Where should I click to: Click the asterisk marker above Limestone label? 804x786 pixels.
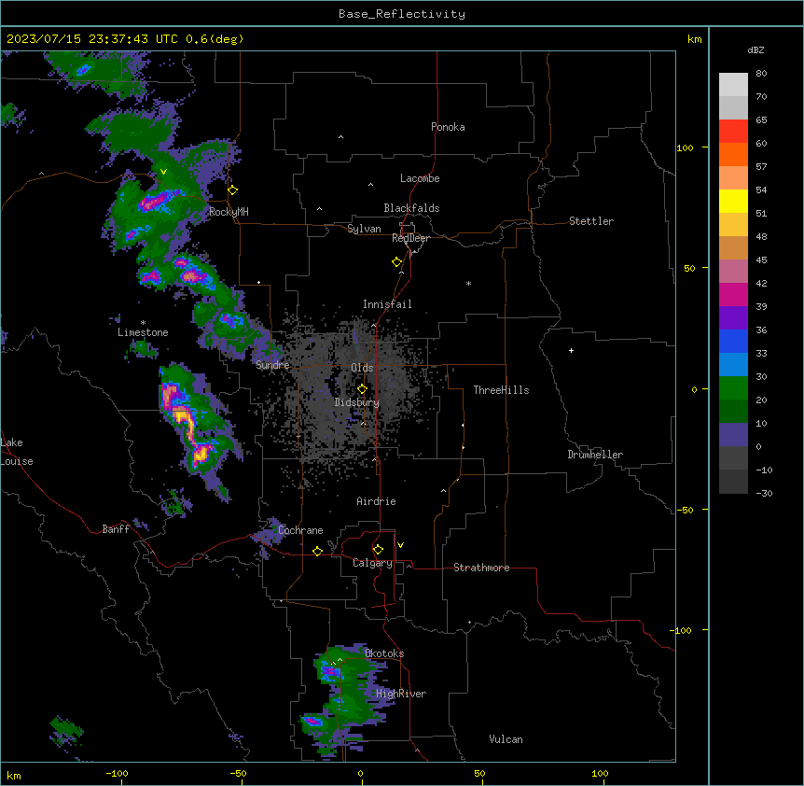point(143,323)
